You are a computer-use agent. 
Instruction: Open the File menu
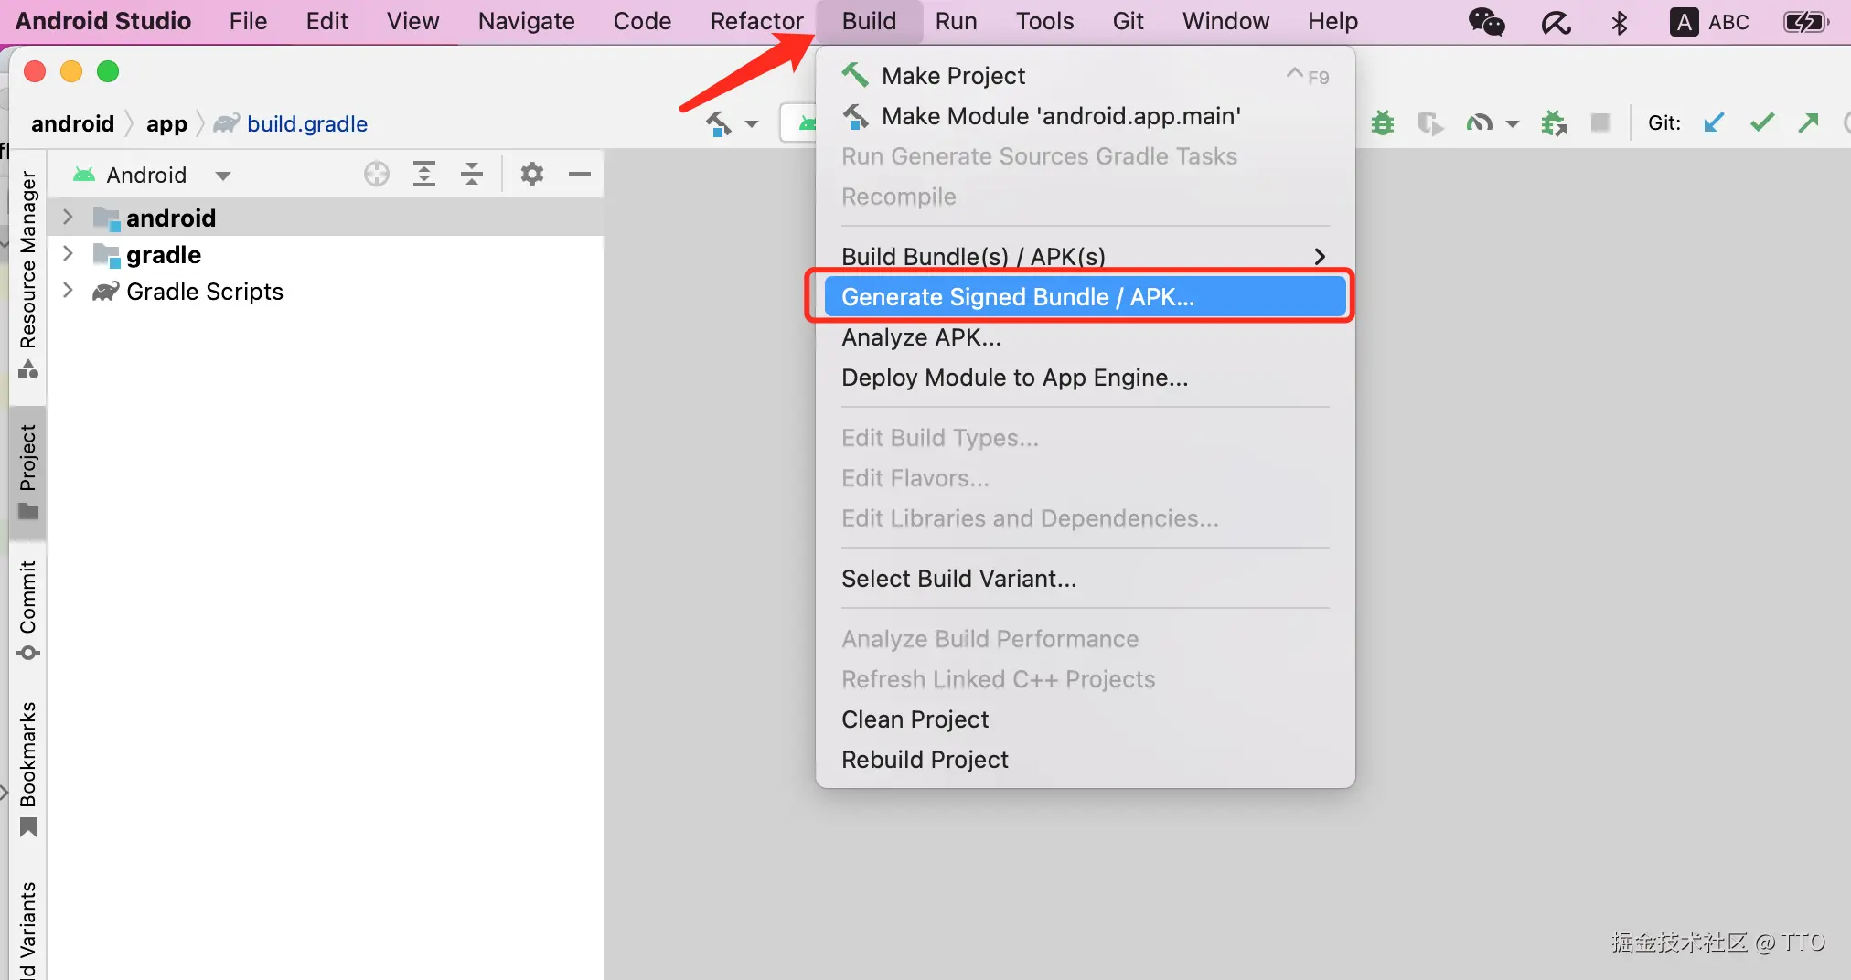(248, 21)
